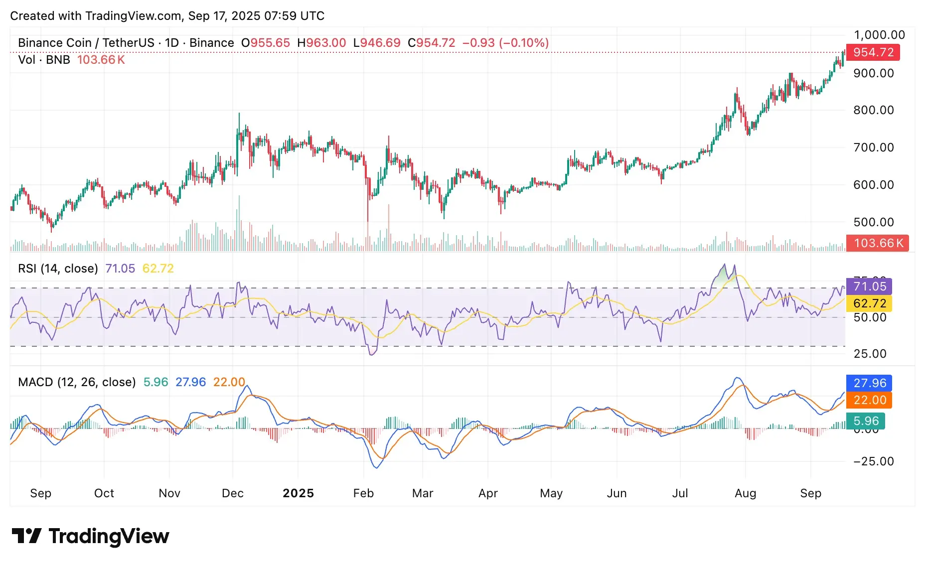
Task: Select the Vol · BNB legend label
Action: (44, 60)
